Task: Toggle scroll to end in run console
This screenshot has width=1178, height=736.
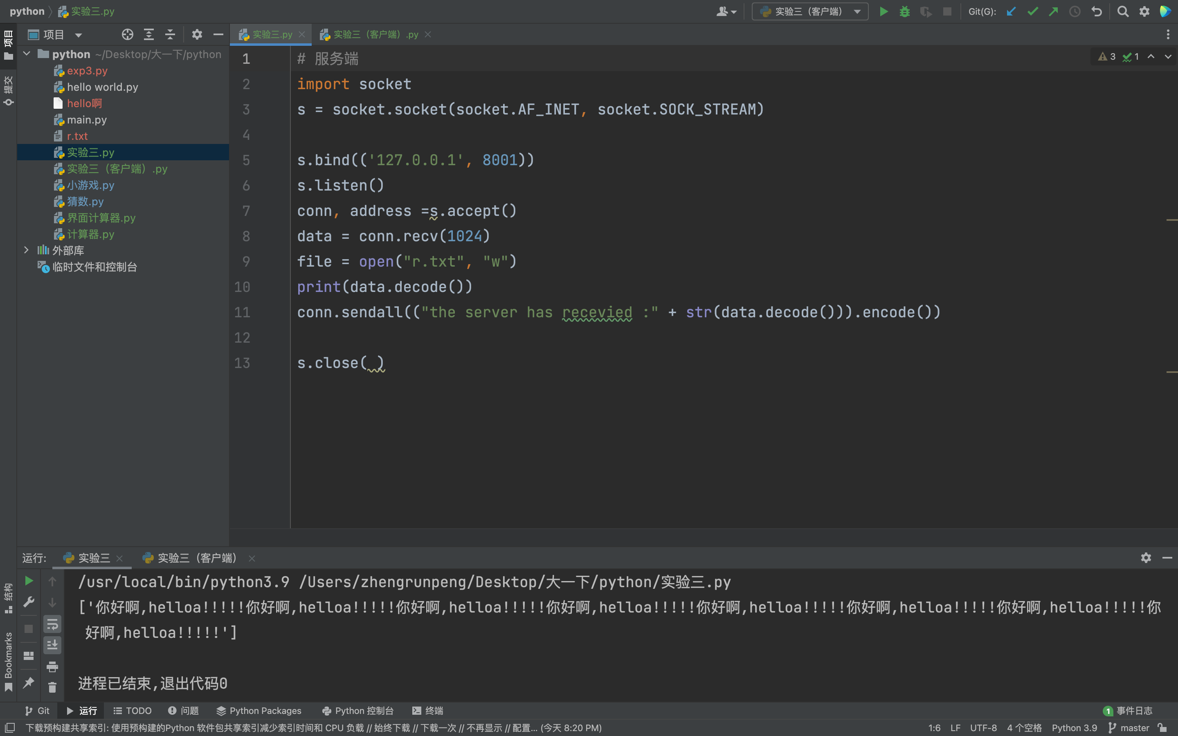Action: [x=52, y=645]
